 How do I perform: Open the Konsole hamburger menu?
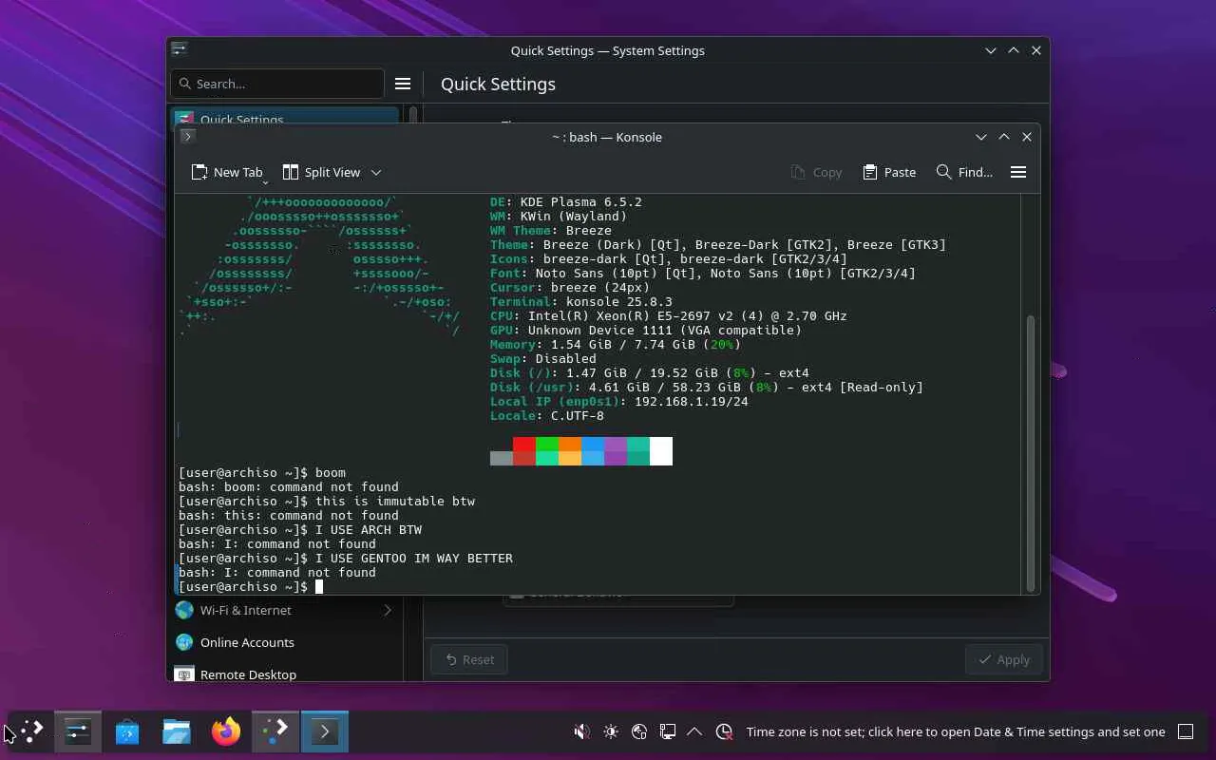tap(1018, 172)
